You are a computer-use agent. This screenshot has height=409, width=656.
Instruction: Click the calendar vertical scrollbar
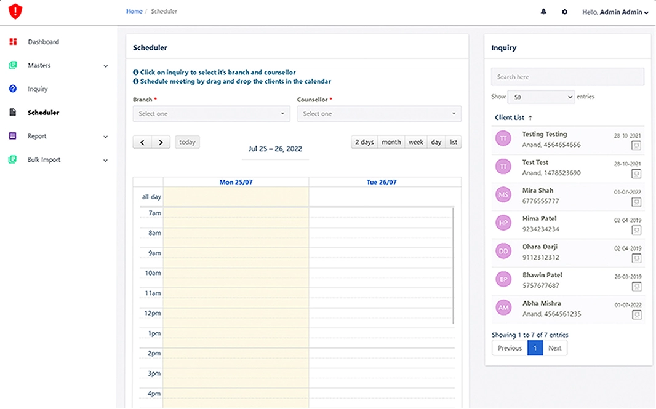(454, 264)
